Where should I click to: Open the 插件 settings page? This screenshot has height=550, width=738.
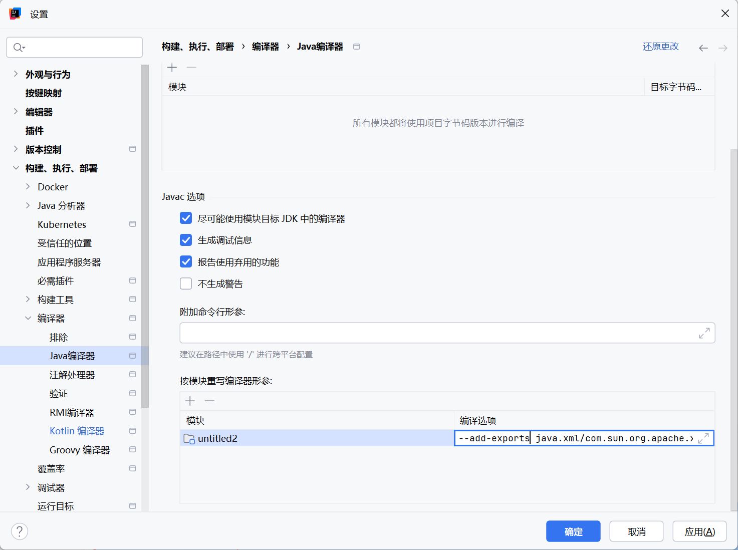coord(35,131)
